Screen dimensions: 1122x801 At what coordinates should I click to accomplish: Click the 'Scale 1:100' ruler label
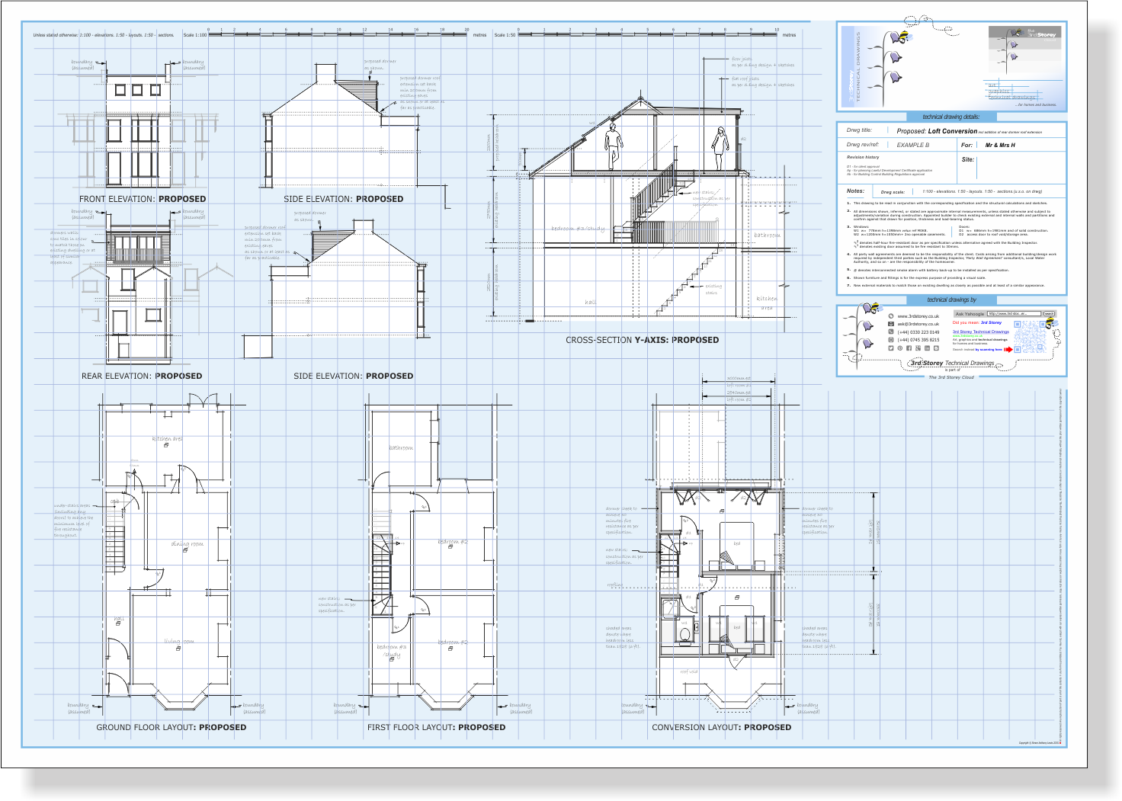click(x=195, y=35)
